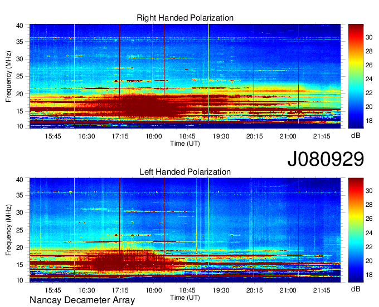Click the 18:45 time tick under Left Handed plot

(187, 290)
